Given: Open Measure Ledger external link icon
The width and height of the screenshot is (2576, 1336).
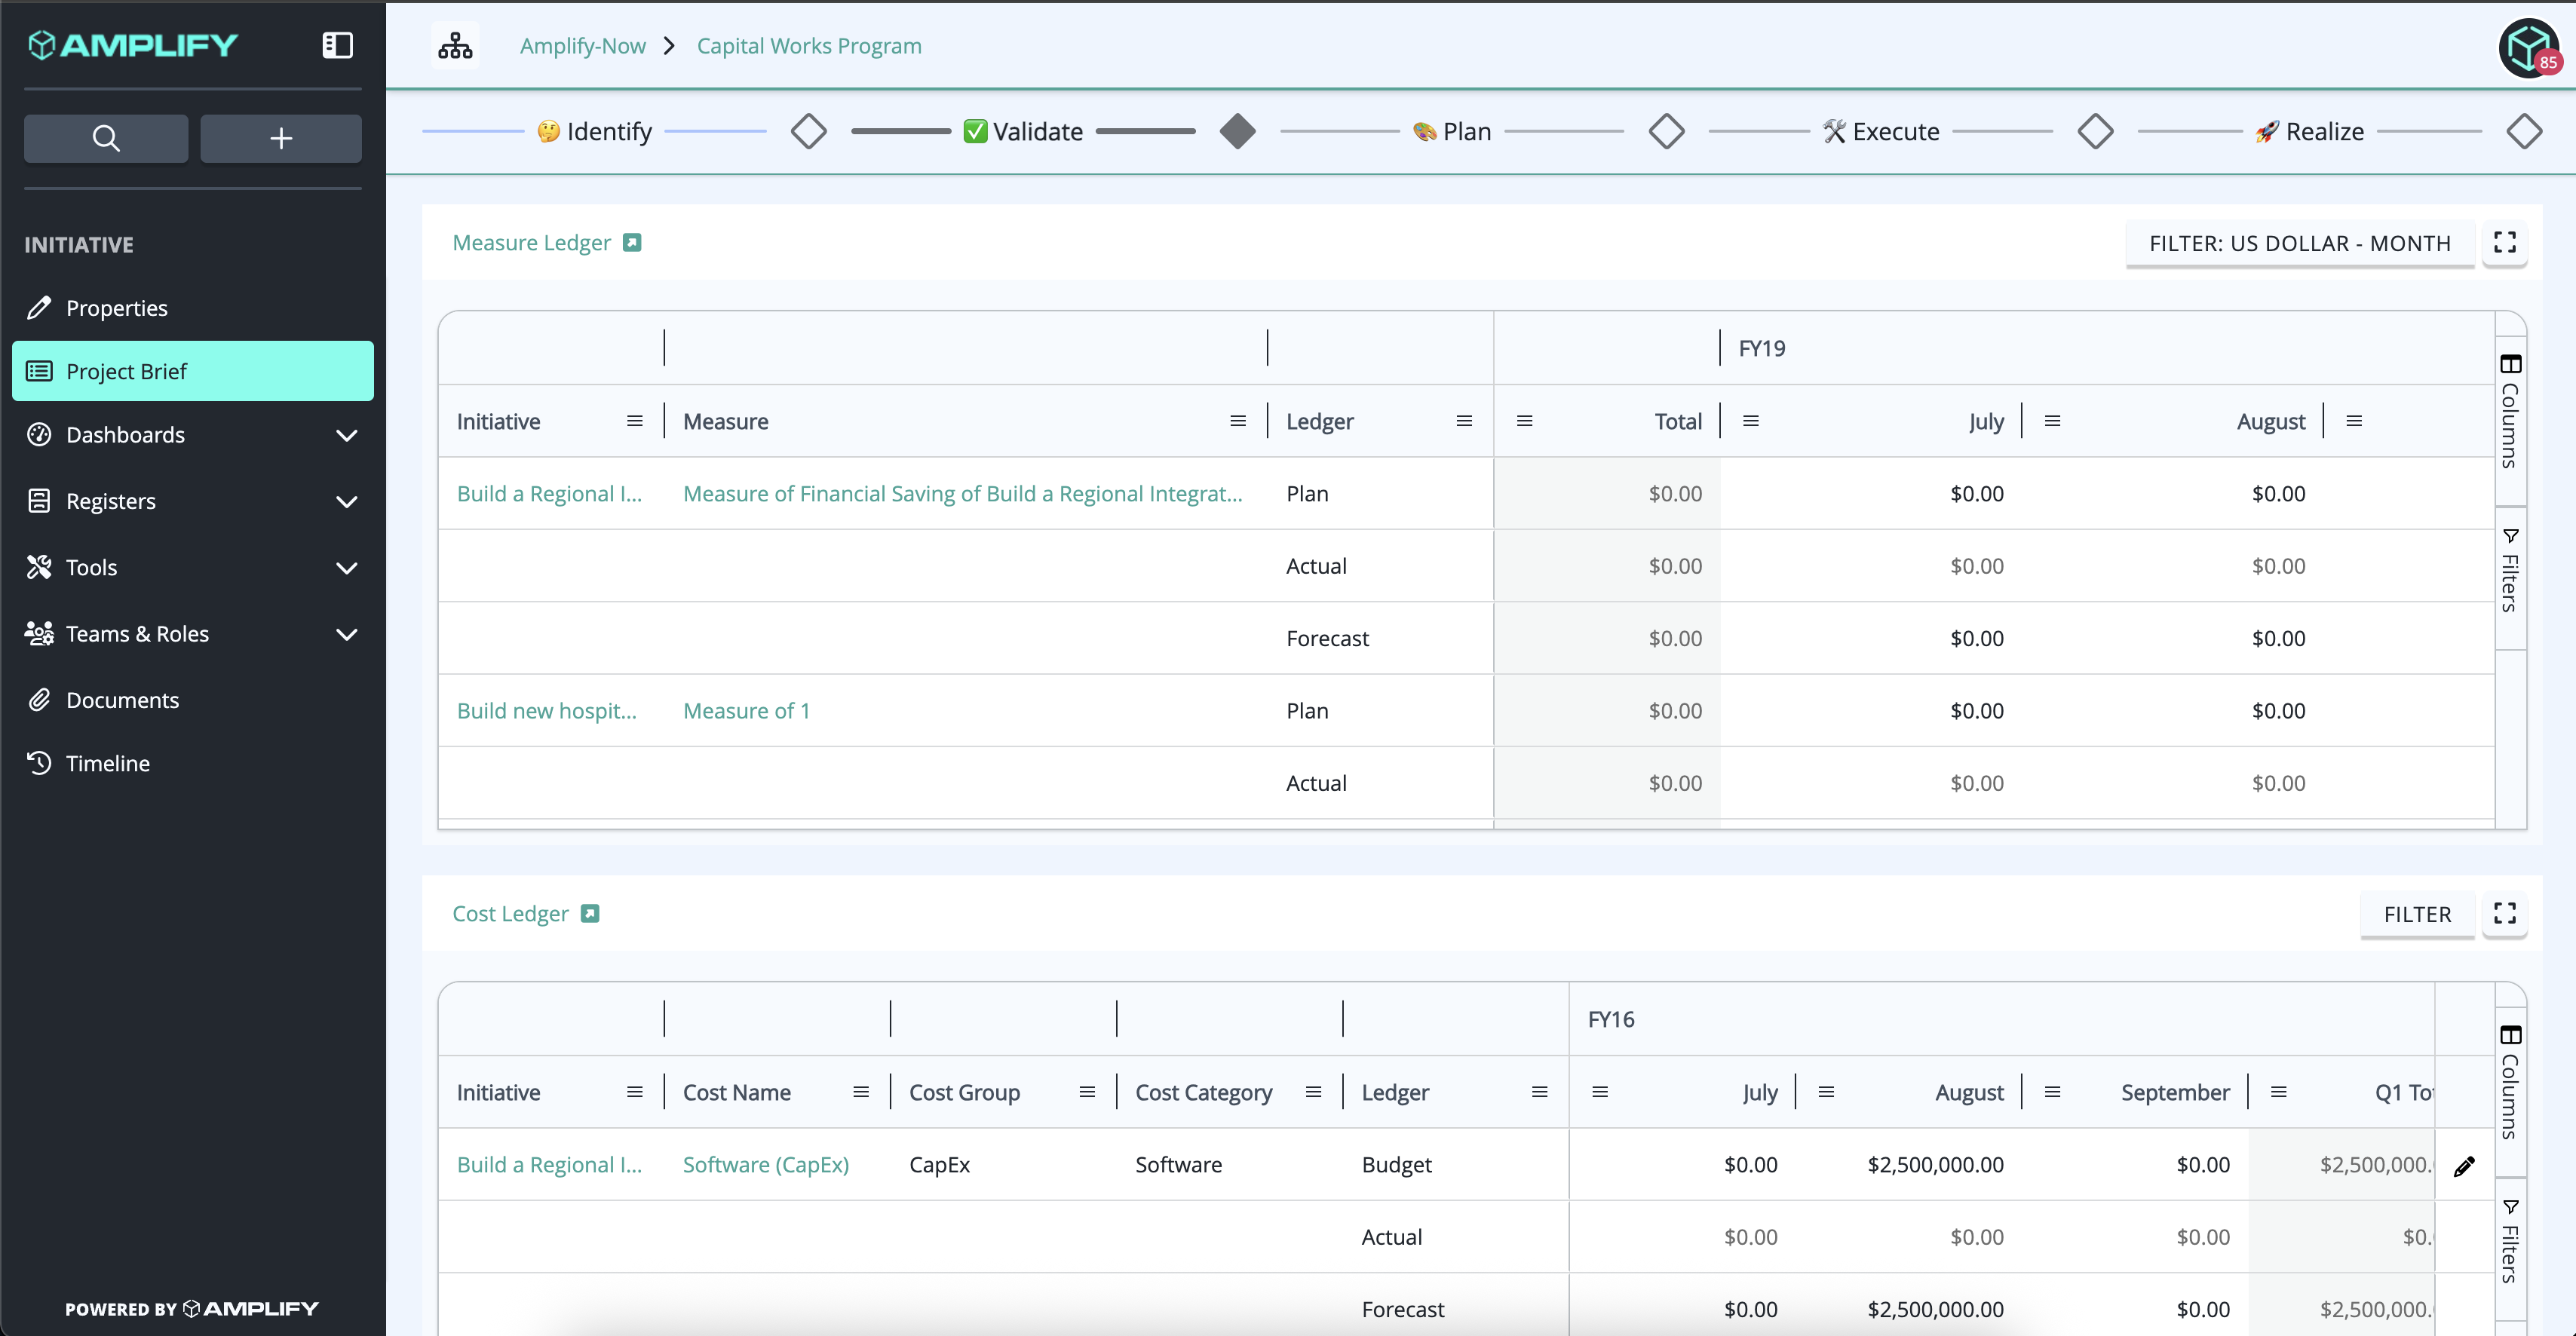Looking at the screenshot, I should tap(632, 243).
